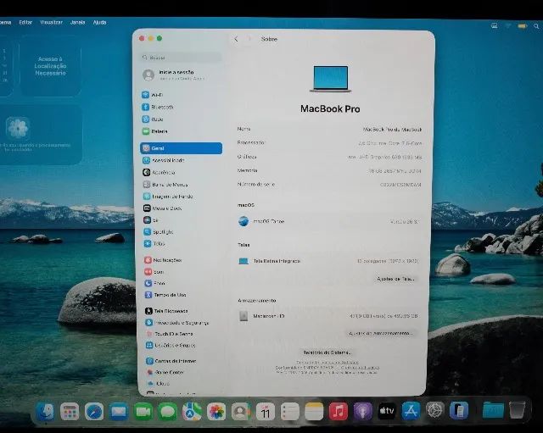
Task: Open Som settings in the sidebar
Action: pyautogui.click(x=154, y=272)
